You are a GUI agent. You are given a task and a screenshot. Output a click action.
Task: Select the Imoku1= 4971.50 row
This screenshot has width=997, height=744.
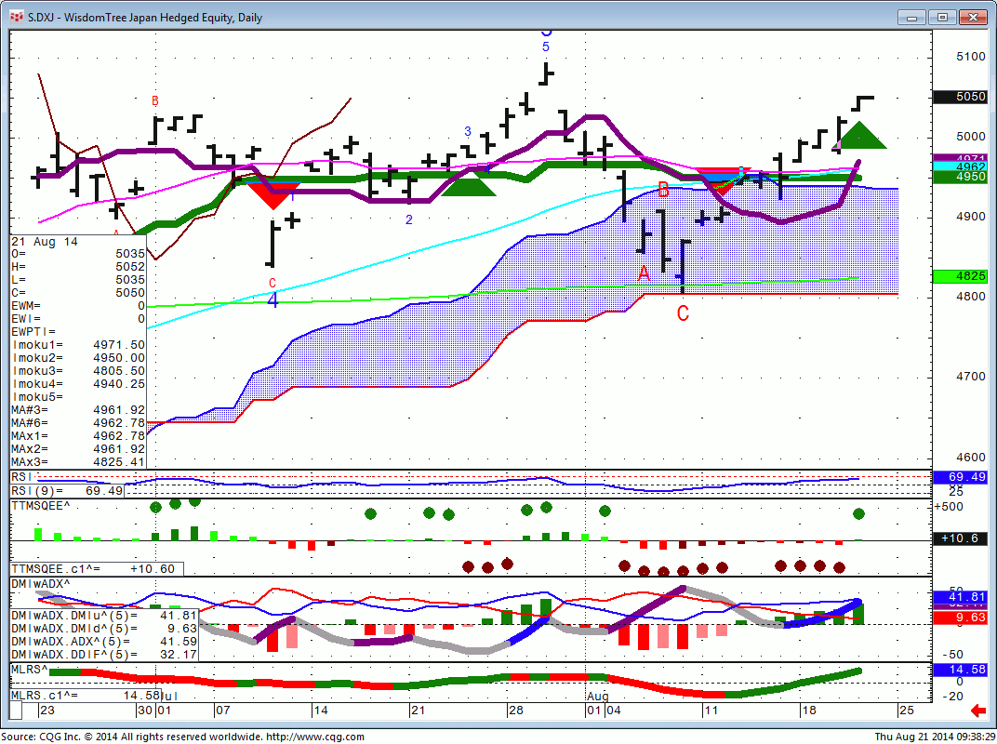coord(78,345)
